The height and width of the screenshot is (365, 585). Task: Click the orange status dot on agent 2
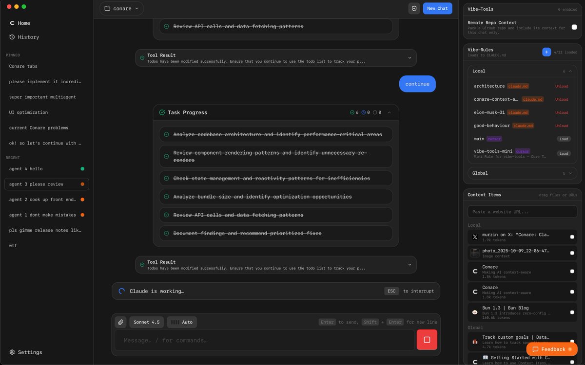point(82,200)
